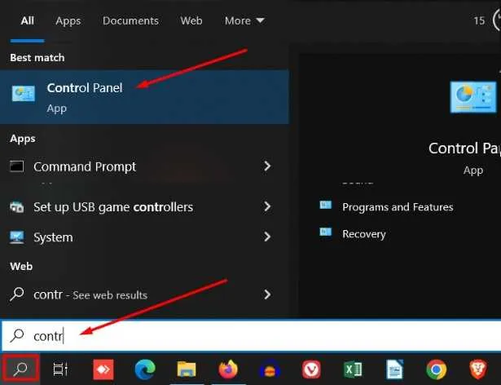Click the magnifier icon beside contr web result
Image resolution: width=501 pixels, height=385 pixels.
click(16, 294)
